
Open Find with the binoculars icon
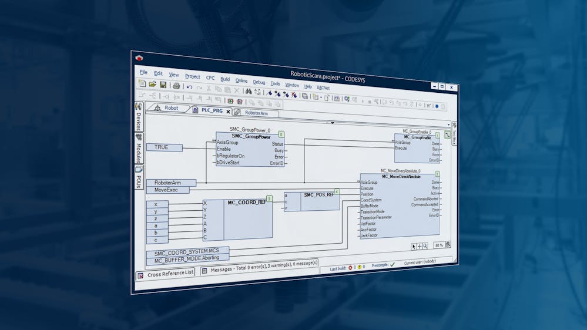248,91
